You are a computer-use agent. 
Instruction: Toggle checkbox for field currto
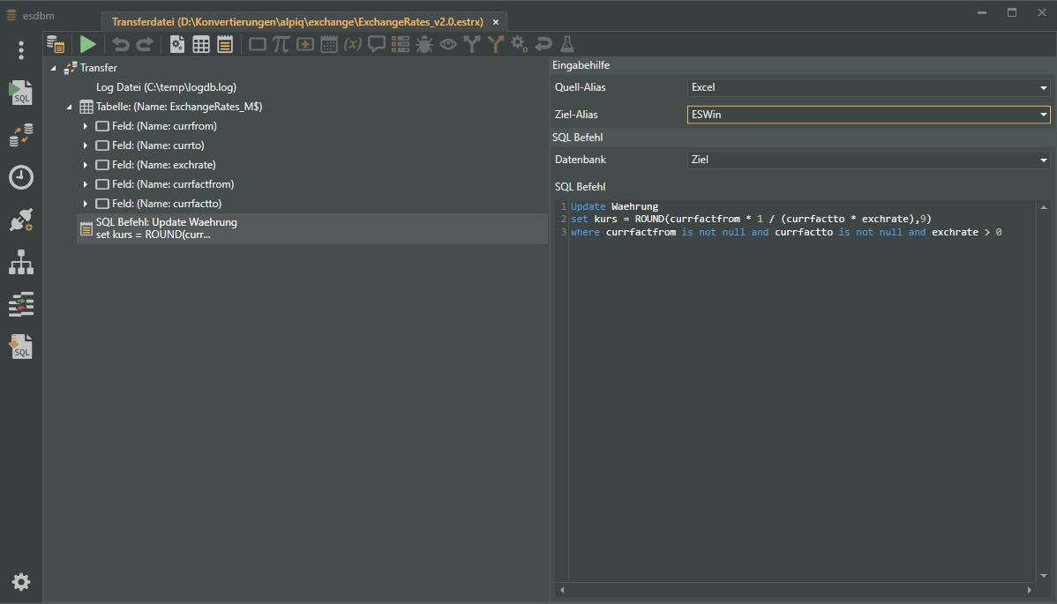pyautogui.click(x=102, y=145)
